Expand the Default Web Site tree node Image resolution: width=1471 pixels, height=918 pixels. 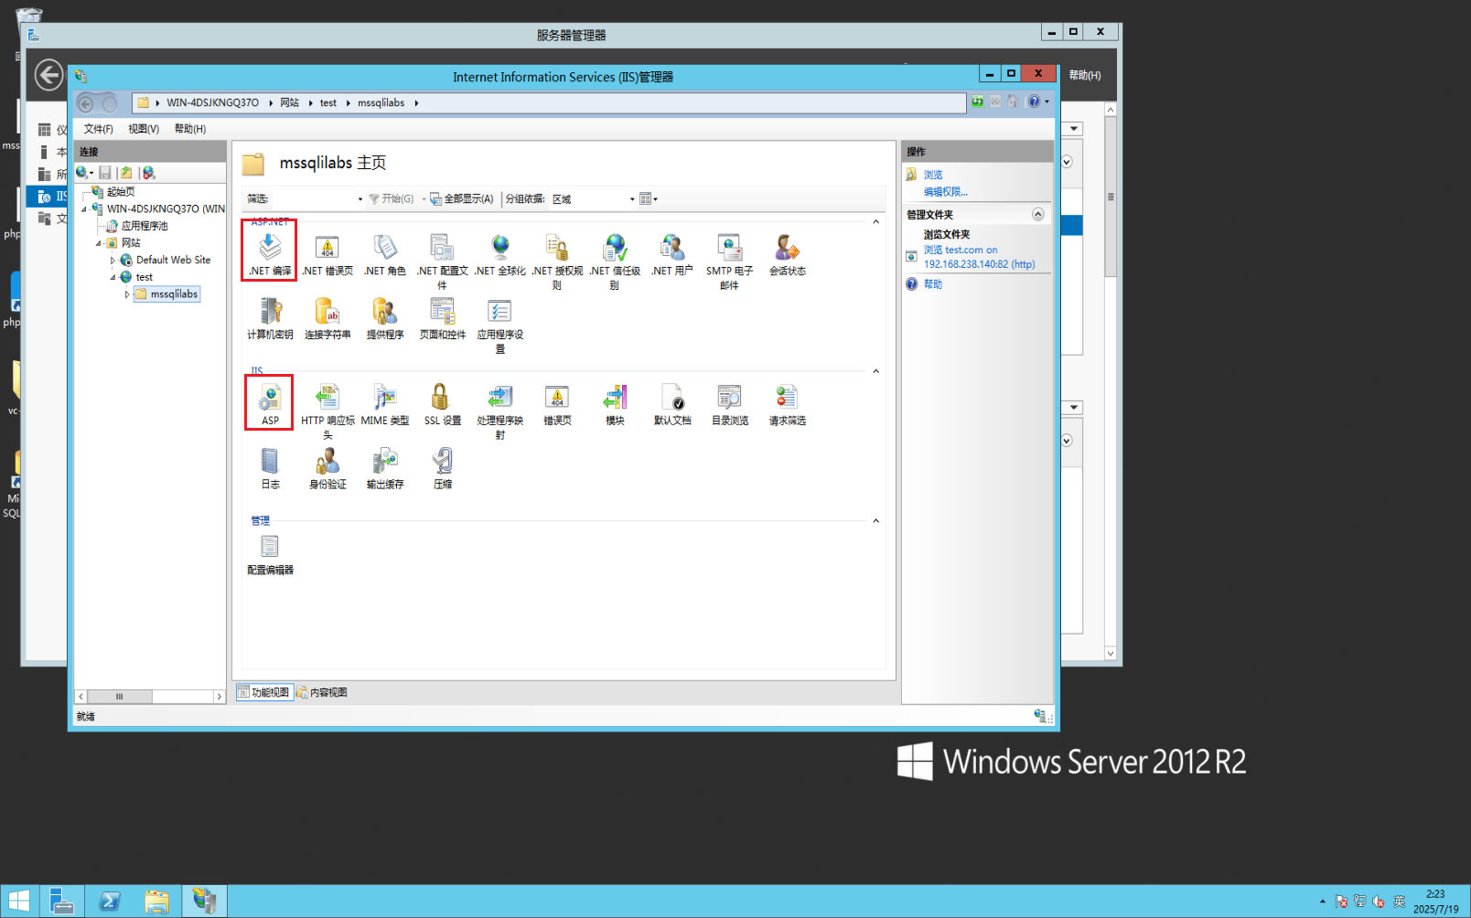click(x=111, y=260)
